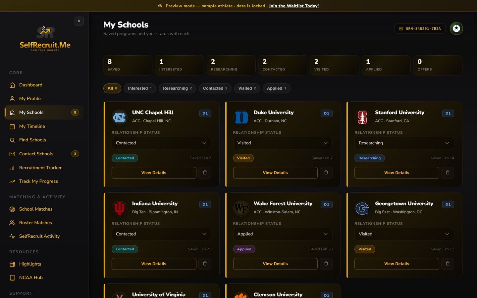The width and height of the screenshot is (477, 298).
Task: Open the soccer ball profile avatar
Action: pos(456,28)
